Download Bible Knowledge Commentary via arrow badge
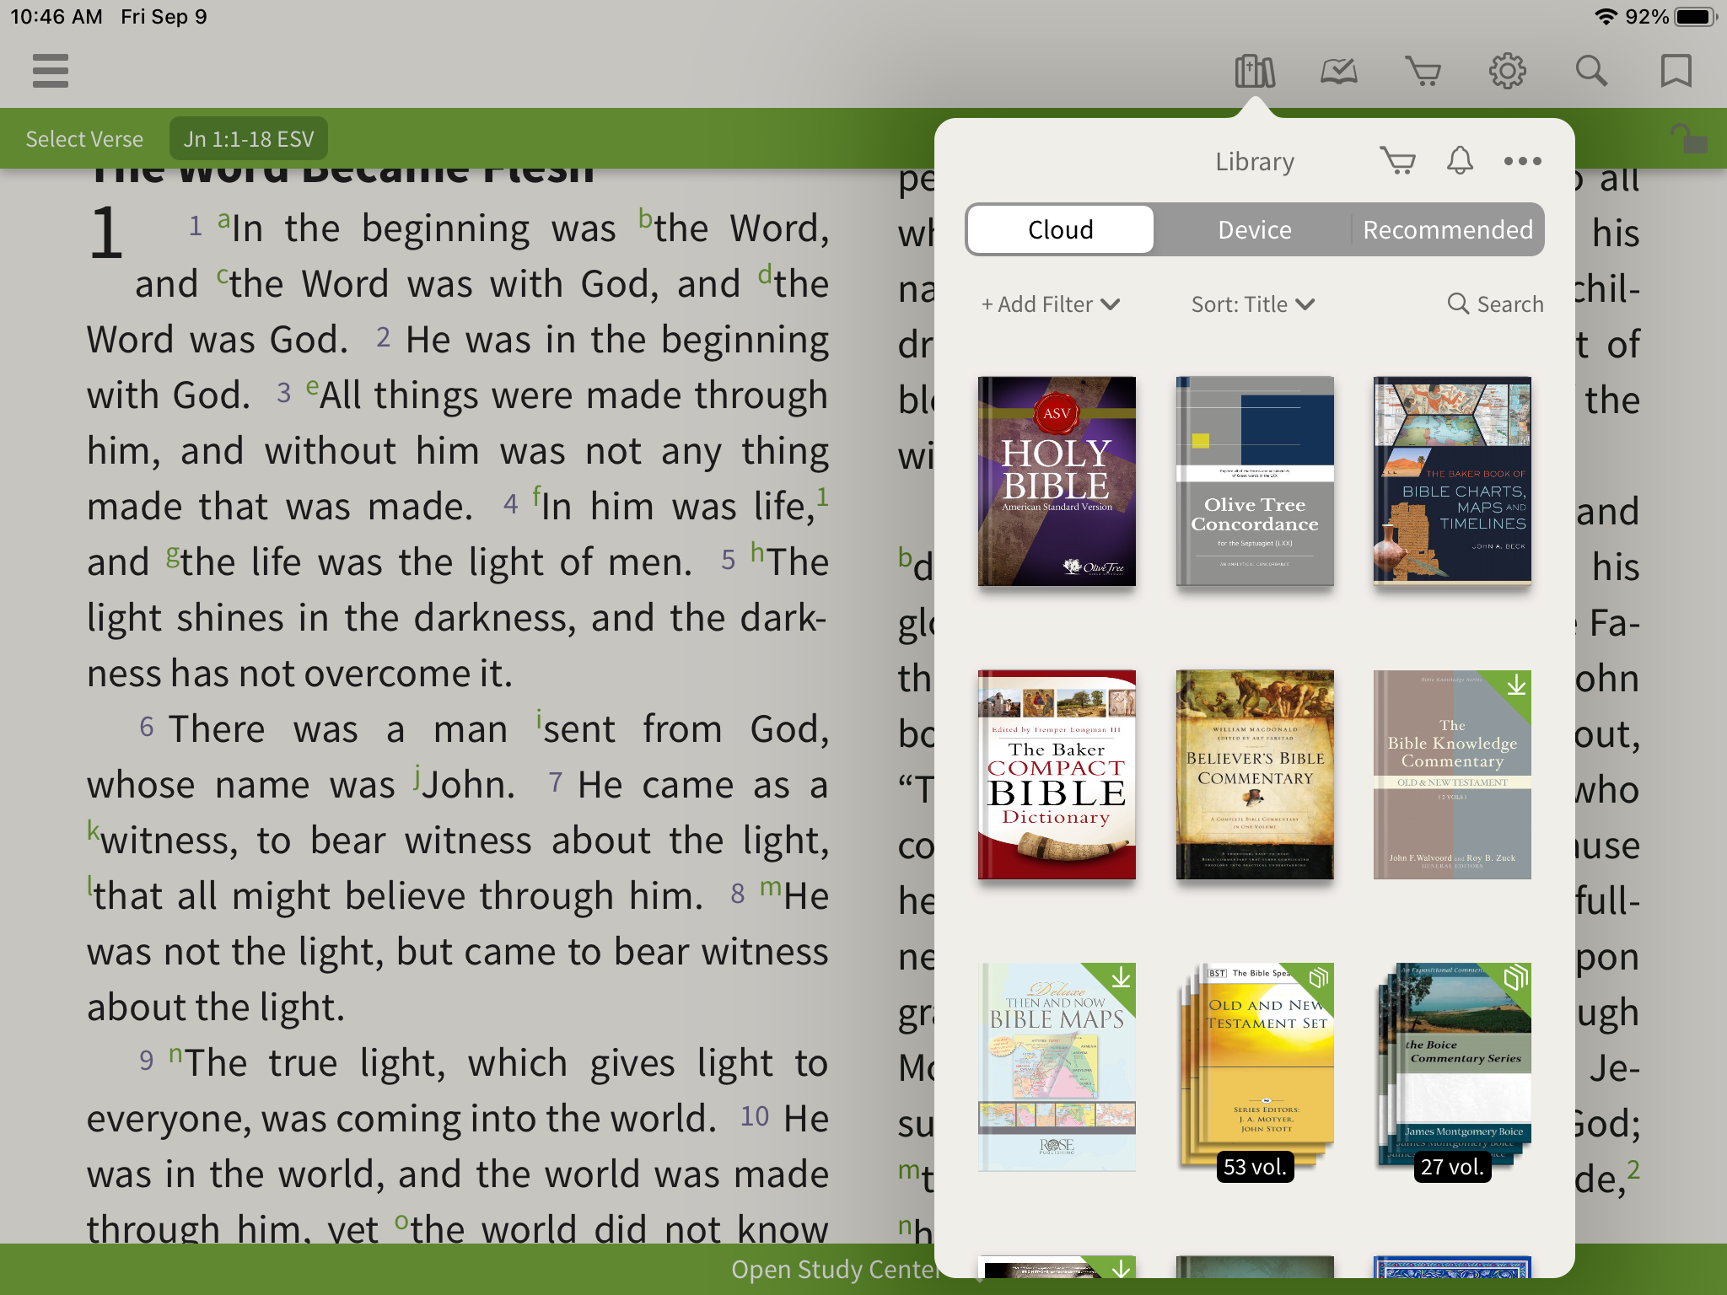Viewport: 1727px width, 1295px height. (x=1516, y=685)
